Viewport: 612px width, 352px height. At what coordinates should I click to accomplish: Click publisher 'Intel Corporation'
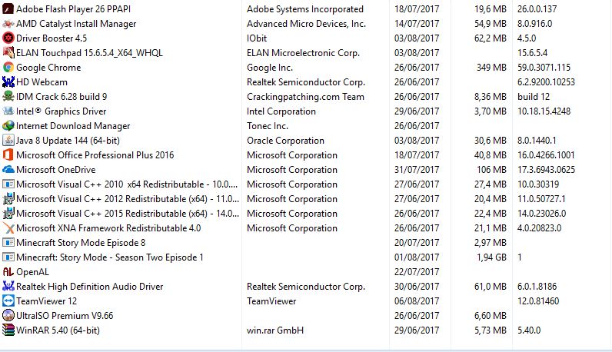point(281,111)
